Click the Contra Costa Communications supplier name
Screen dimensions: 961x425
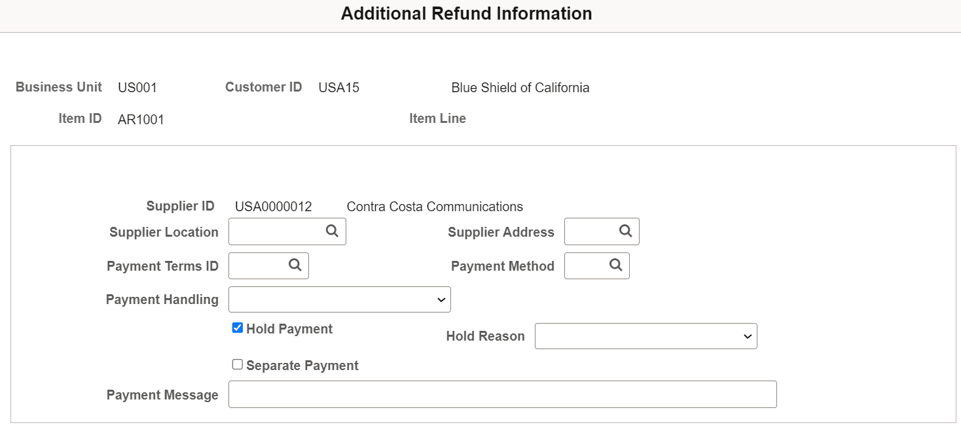pos(434,206)
